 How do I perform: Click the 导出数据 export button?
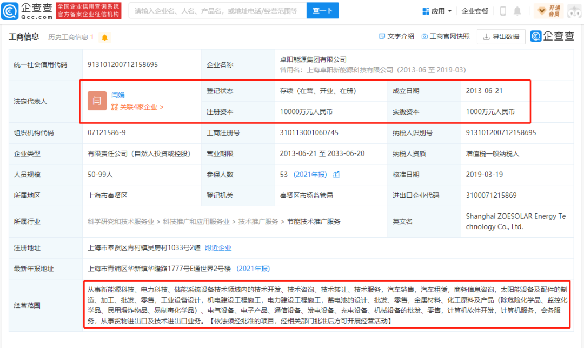click(x=501, y=36)
